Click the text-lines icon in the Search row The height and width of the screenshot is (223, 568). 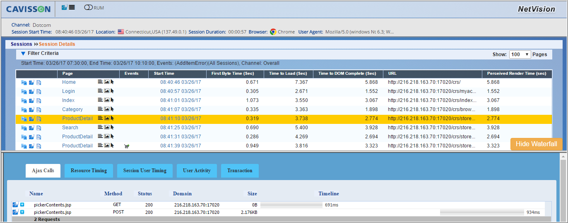pyautogui.click(x=100, y=127)
